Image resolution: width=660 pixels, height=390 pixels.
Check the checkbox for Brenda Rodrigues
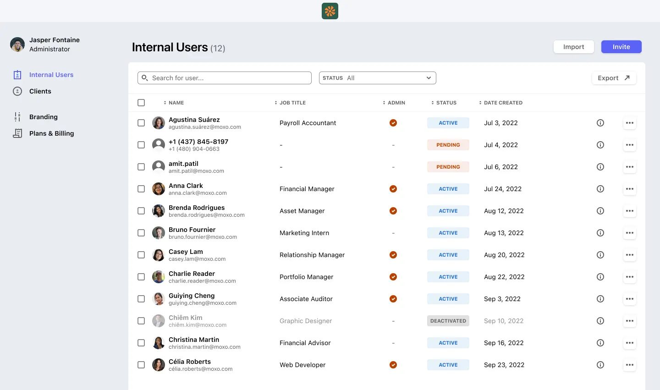[x=141, y=210]
